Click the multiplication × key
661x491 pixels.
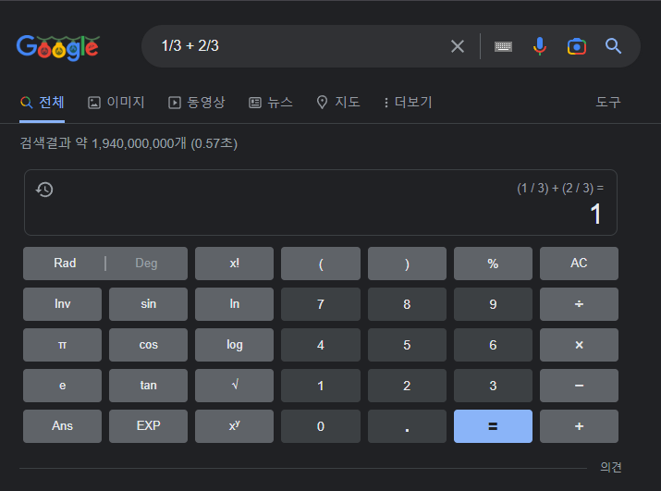click(579, 345)
